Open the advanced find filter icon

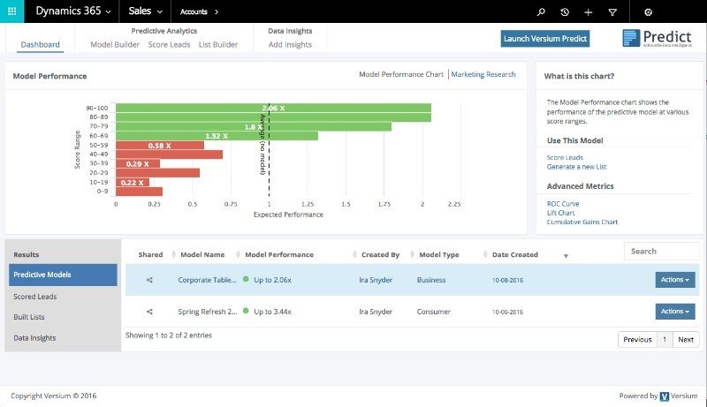pos(612,12)
